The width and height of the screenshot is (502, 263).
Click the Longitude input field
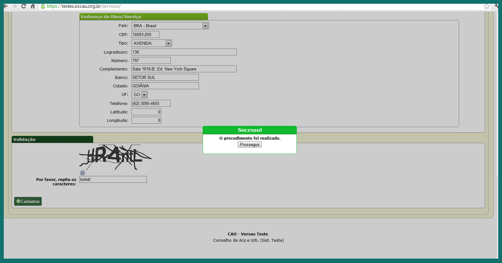pos(146,120)
